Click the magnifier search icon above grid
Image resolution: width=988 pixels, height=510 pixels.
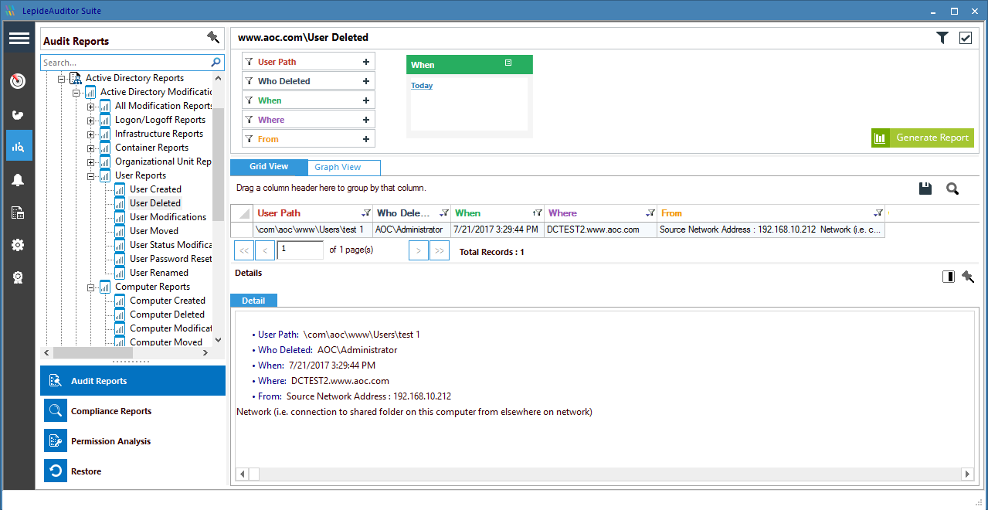pyautogui.click(x=952, y=189)
